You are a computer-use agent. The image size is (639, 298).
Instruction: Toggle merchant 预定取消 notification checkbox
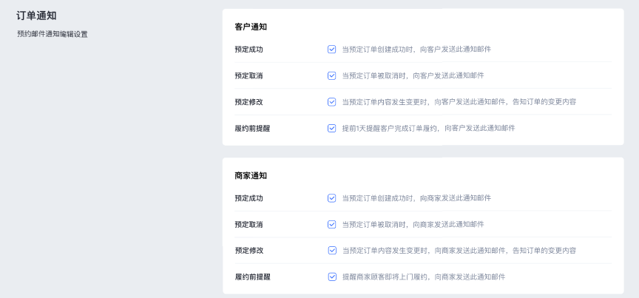pyautogui.click(x=331, y=224)
